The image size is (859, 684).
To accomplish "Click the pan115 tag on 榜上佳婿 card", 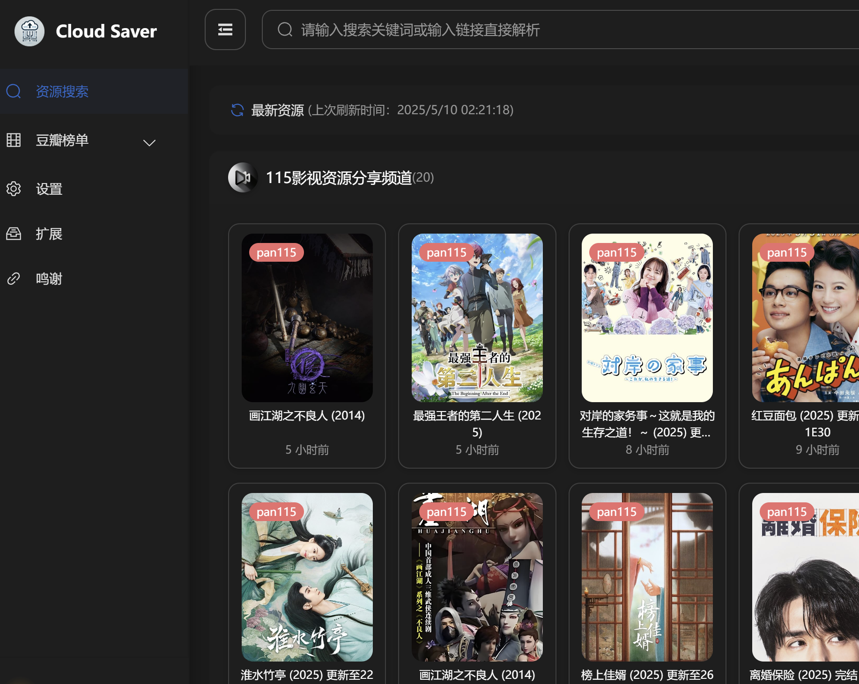I will tap(617, 512).
